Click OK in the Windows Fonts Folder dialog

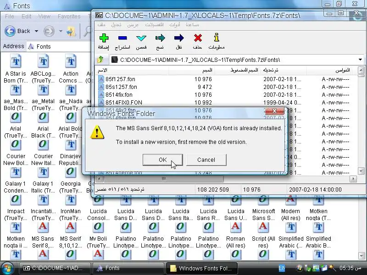pos(163,159)
